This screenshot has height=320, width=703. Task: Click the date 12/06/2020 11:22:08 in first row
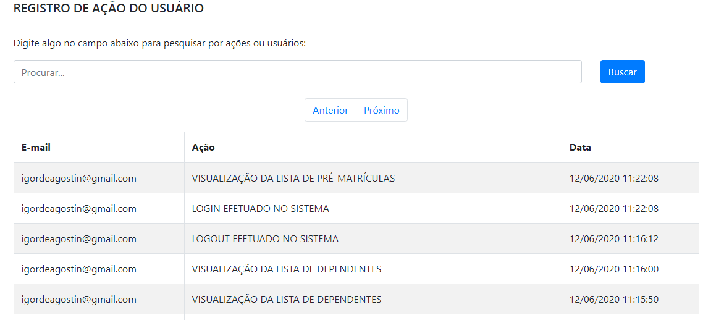[613, 179]
